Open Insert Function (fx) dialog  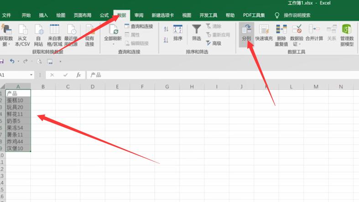click(78, 75)
